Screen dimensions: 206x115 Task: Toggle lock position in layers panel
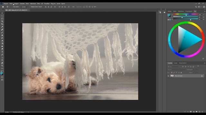176,73
